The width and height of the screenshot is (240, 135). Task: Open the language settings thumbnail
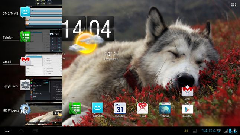(44, 90)
